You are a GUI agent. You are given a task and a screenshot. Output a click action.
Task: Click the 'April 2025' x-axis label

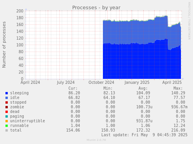(x=172, y=82)
